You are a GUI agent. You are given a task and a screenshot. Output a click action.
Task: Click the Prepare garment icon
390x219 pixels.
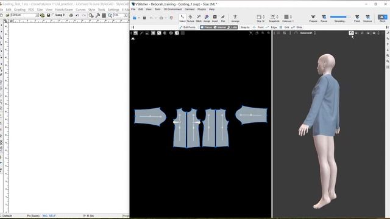point(313,18)
